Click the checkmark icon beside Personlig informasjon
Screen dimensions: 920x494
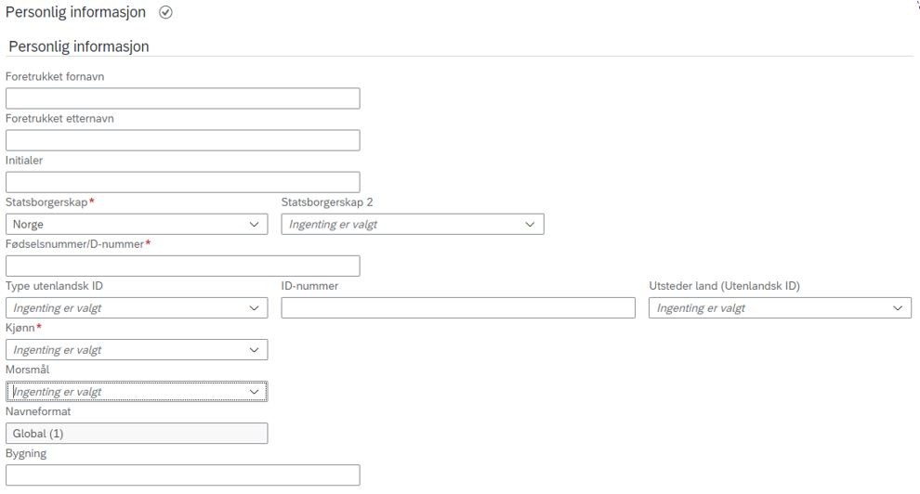[x=165, y=12]
